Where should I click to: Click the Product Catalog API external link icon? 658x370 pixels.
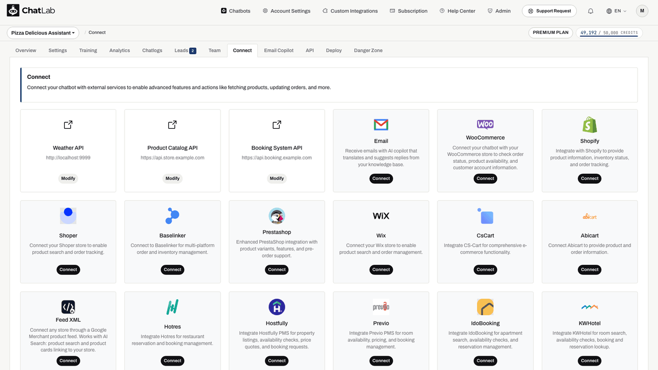(x=172, y=125)
